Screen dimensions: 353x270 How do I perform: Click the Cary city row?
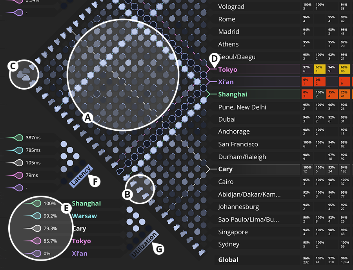[x=225, y=169]
